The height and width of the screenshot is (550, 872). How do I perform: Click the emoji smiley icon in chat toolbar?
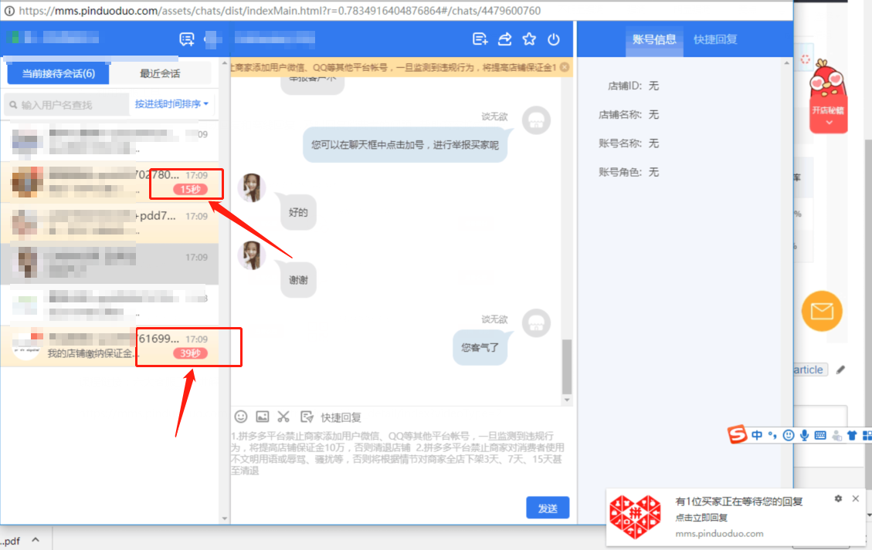pos(241,417)
